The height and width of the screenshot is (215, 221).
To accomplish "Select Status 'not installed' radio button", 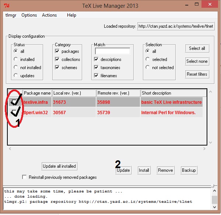I will tap(16, 67).
